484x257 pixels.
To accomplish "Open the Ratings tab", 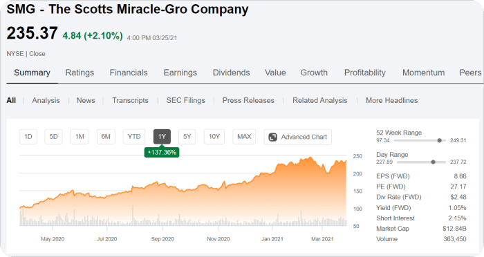I will (80, 73).
